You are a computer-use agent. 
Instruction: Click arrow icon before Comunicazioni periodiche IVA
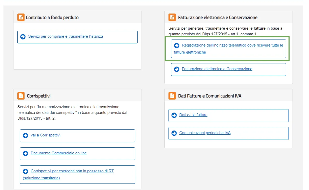pos(174,133)
